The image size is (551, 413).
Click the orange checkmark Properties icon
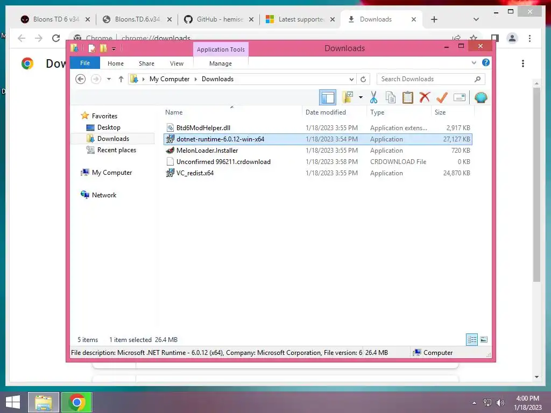coord(442,97)
